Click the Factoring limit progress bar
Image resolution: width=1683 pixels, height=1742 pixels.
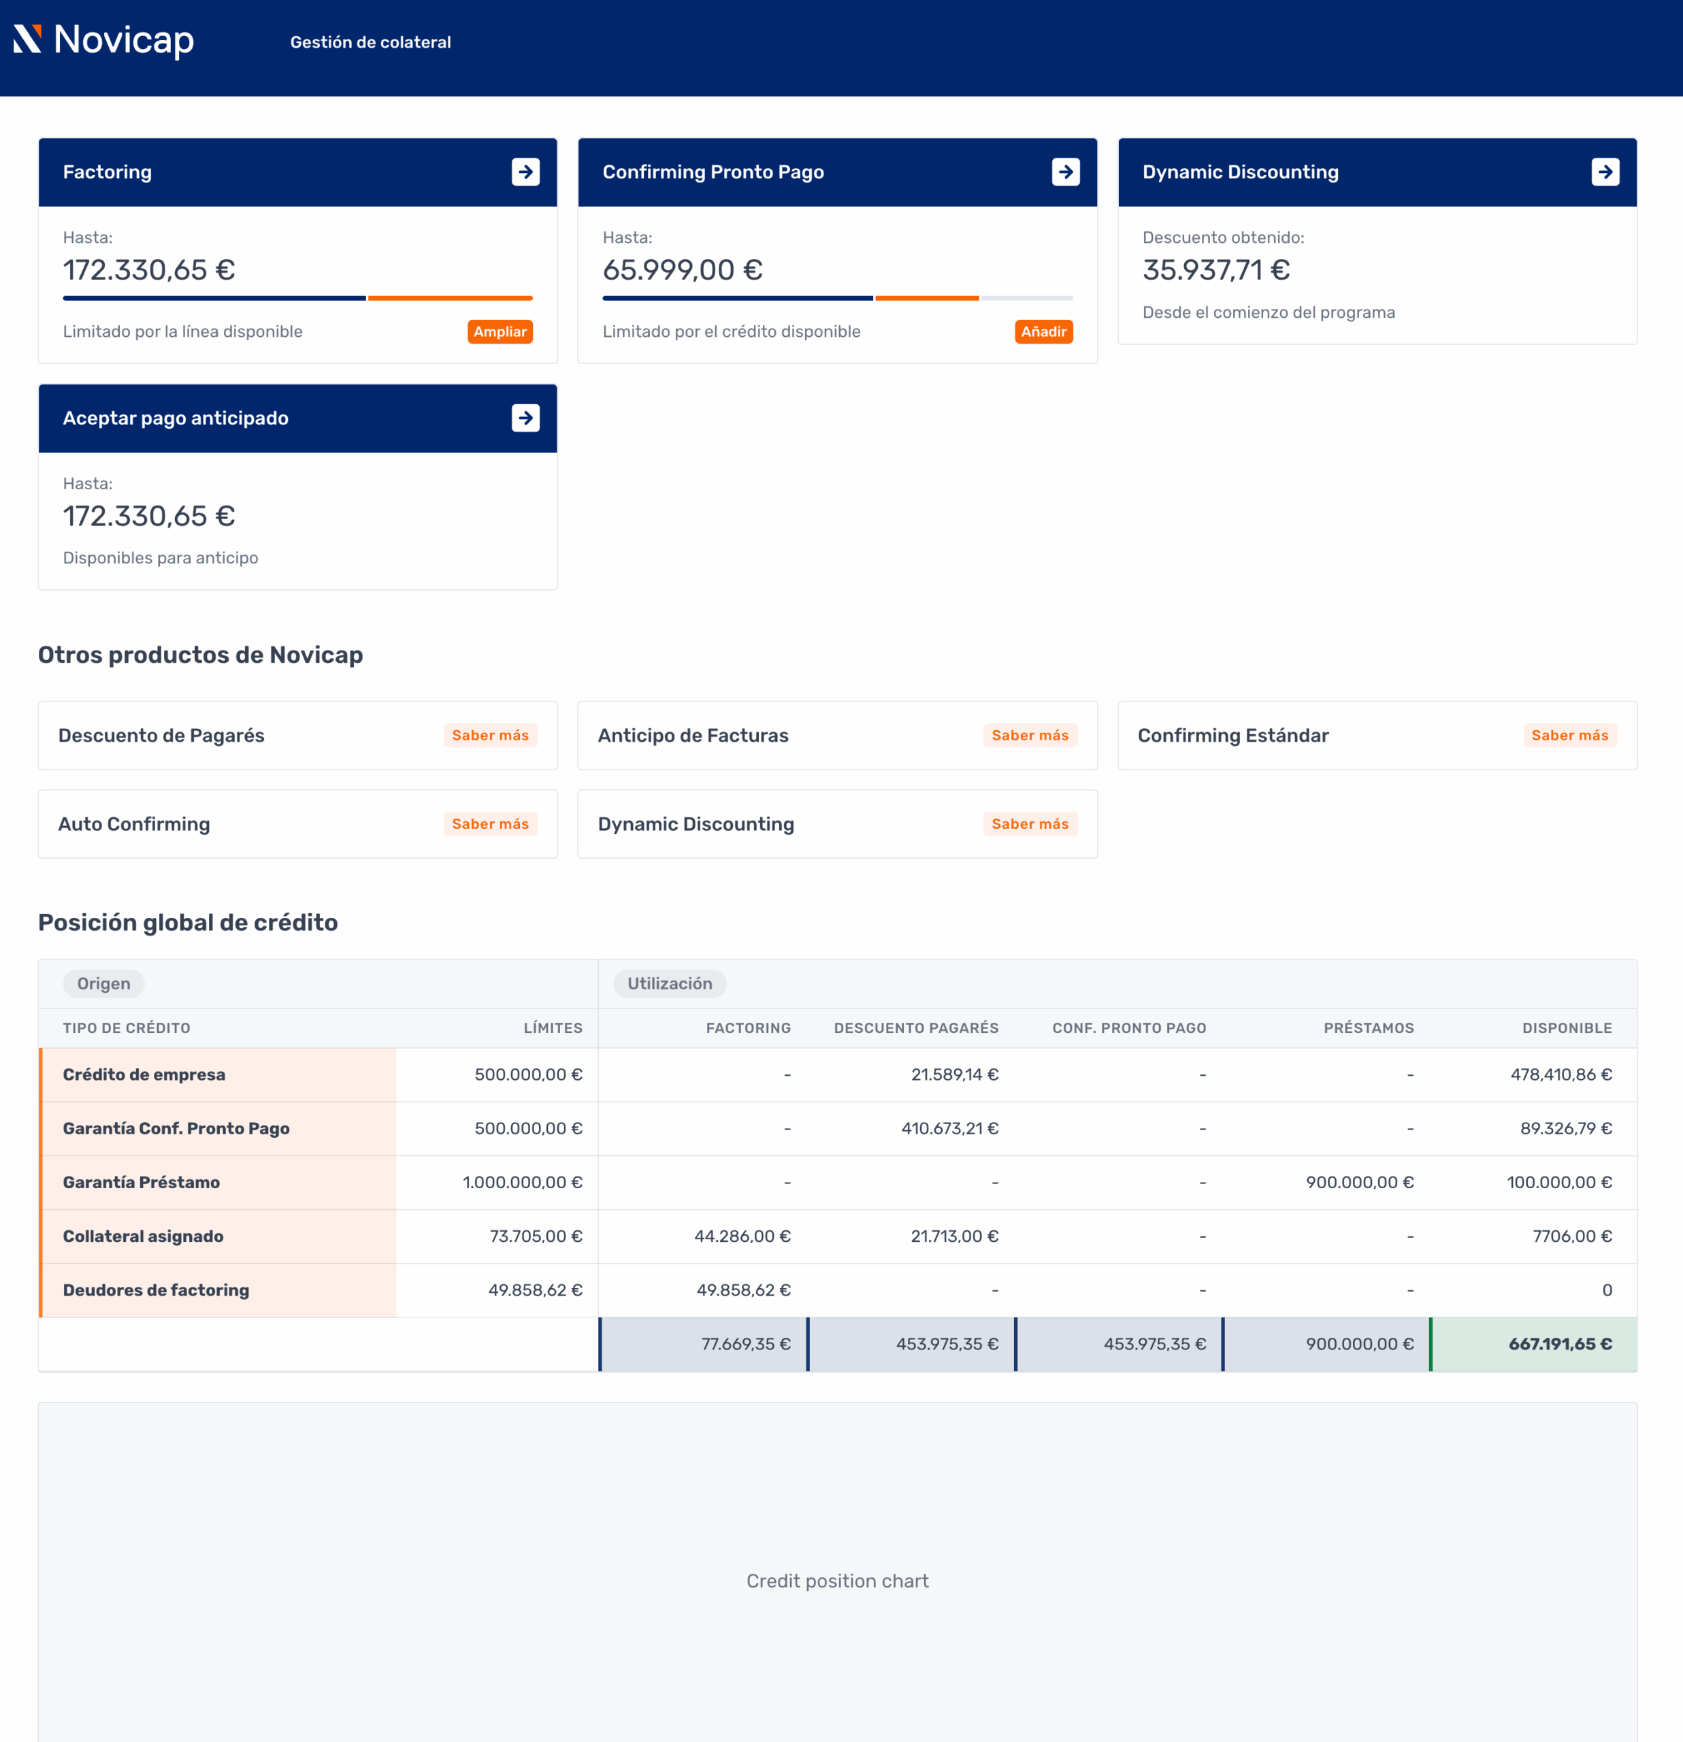[x=298, y=299]
